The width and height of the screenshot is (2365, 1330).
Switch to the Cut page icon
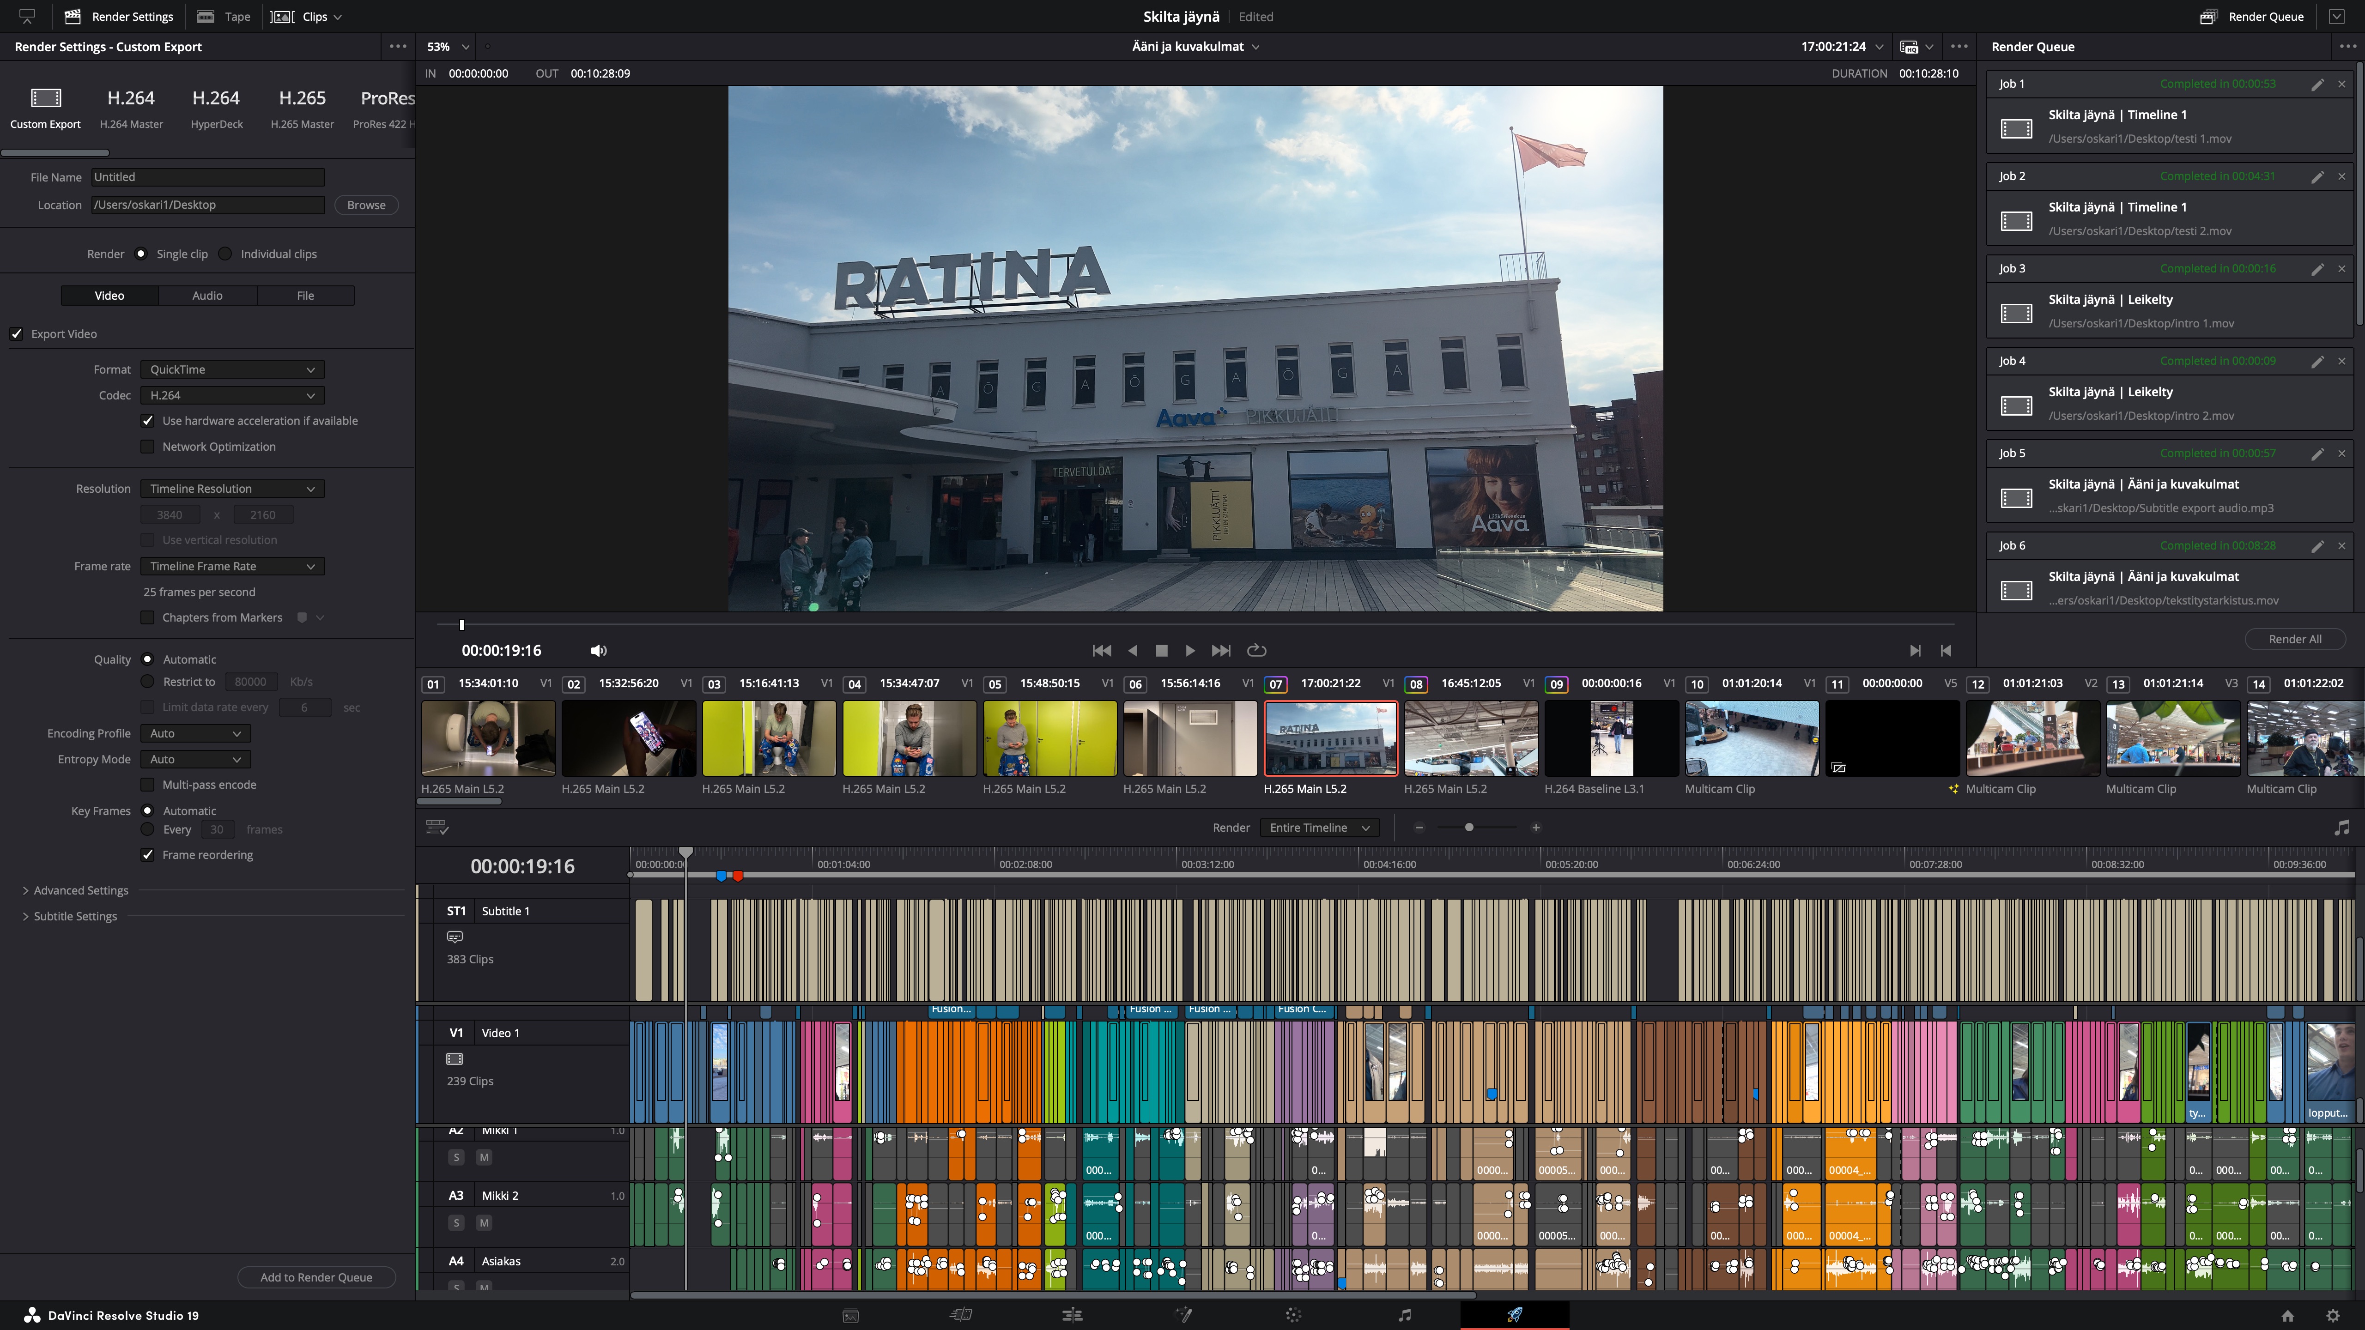pos(961,1315)
